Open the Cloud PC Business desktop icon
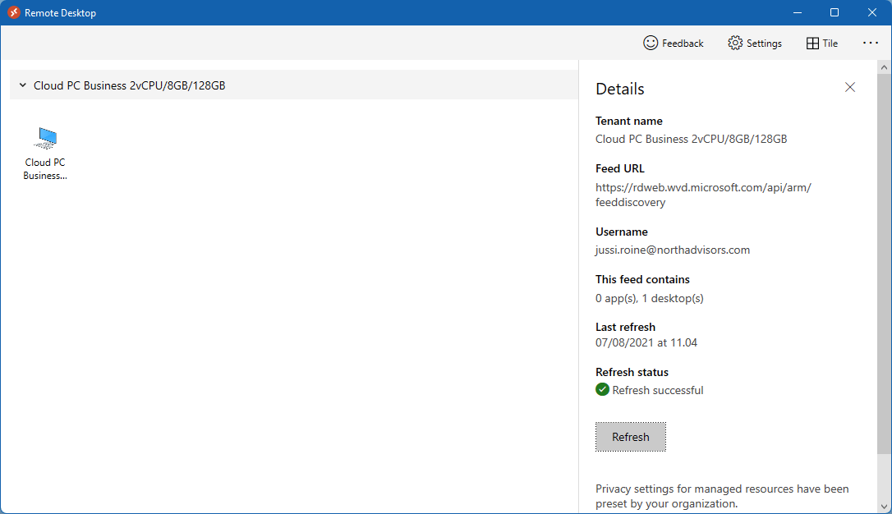Viewport: 892px width, 514px height. 45,153
